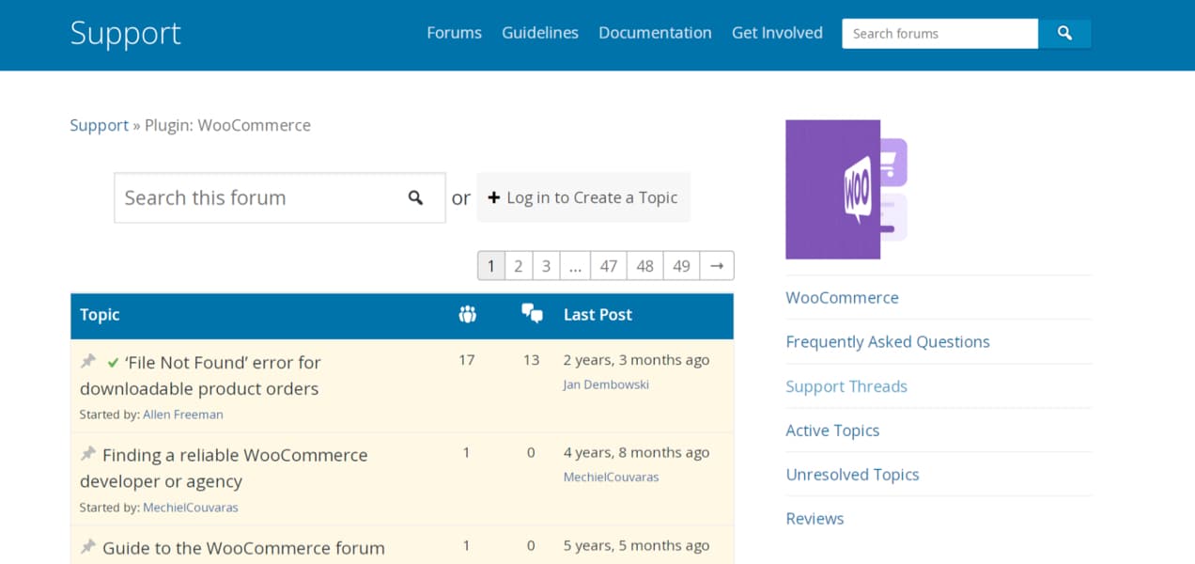Open the Forums menu item
Screen dimensions: 1195x564
(x=454, y=33)
